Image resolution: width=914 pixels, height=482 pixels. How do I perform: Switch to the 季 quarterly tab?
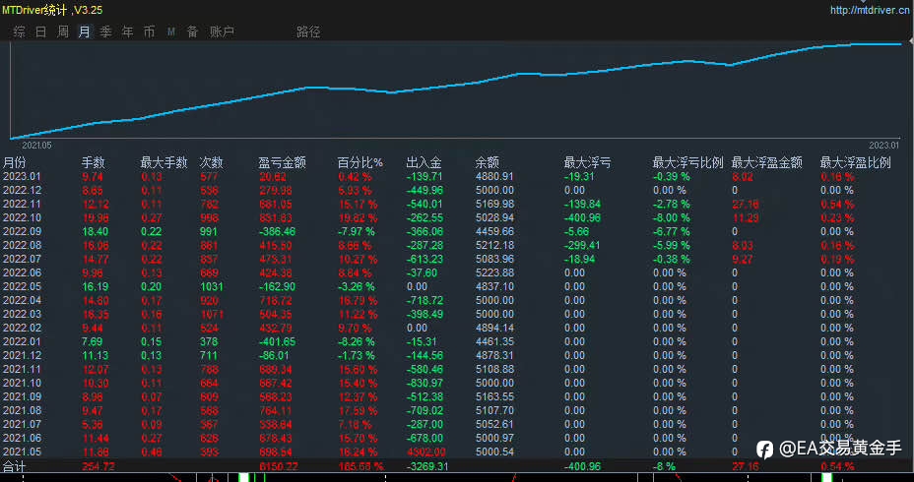(x=105, y=32)
